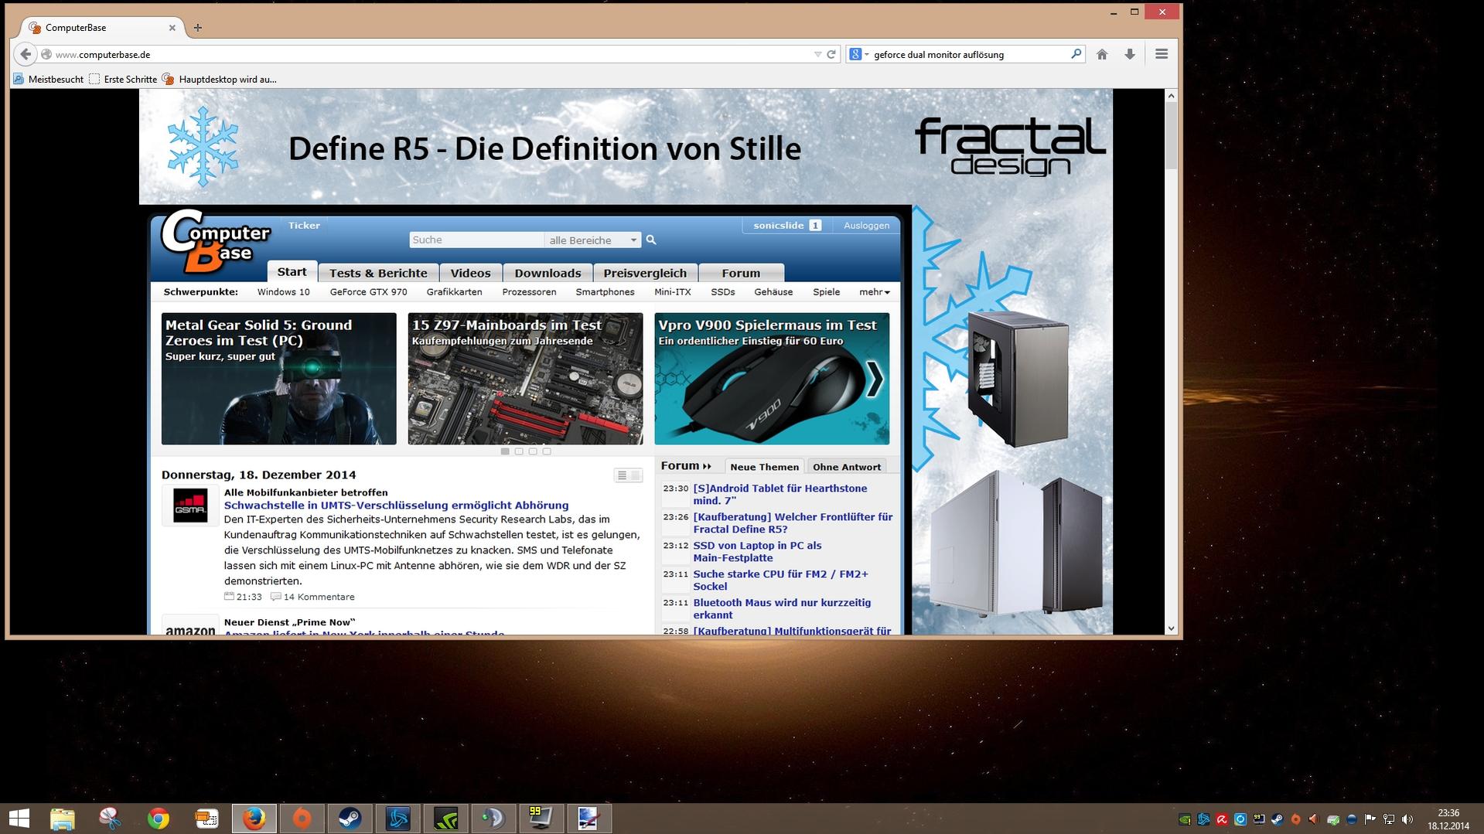Open the network tray icon
Image resolution: width=1484 pixels, height=834 pixels.
[1389, 819]
